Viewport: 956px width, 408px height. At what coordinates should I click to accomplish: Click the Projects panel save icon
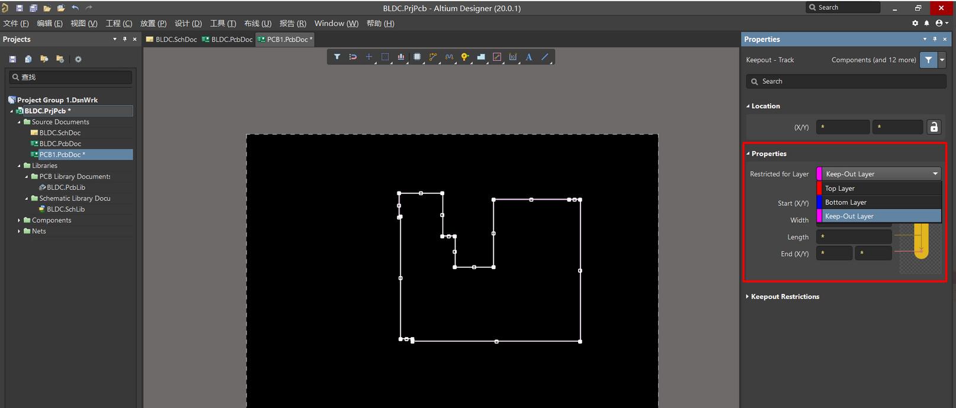coord(12,59)
